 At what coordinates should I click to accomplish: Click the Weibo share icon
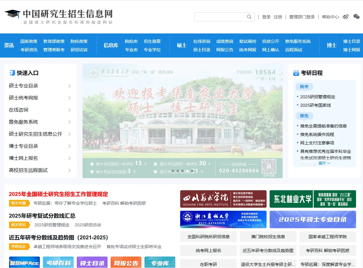tap(345, 17)
